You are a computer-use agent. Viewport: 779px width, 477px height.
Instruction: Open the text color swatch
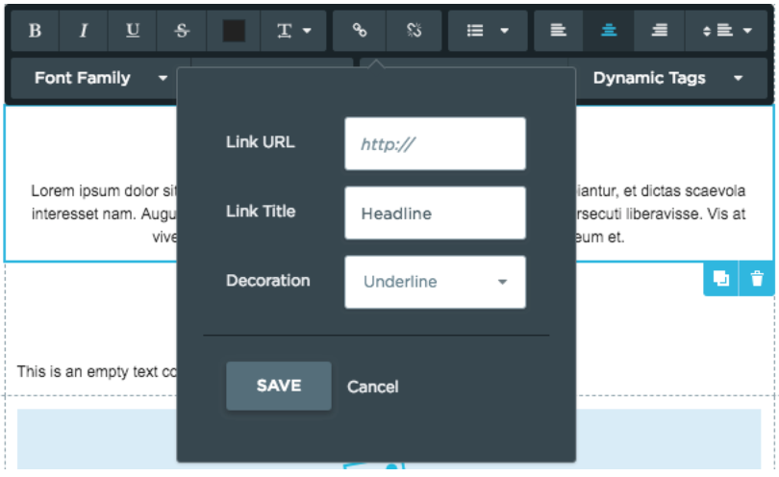(234, 31)
